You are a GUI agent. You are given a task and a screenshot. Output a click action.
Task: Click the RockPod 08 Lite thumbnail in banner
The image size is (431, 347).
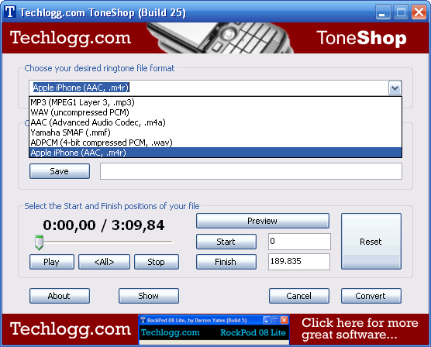tap(214, 330)
